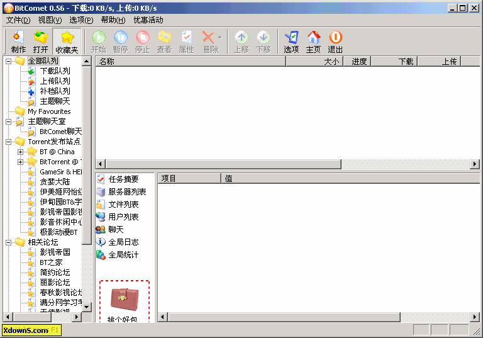Start task using the 开始 icon
Screen dimensions: 483x338
click(x=99, y=42)
